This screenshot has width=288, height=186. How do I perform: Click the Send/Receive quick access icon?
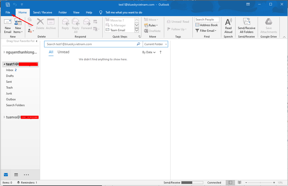click(x=8, y=4)
